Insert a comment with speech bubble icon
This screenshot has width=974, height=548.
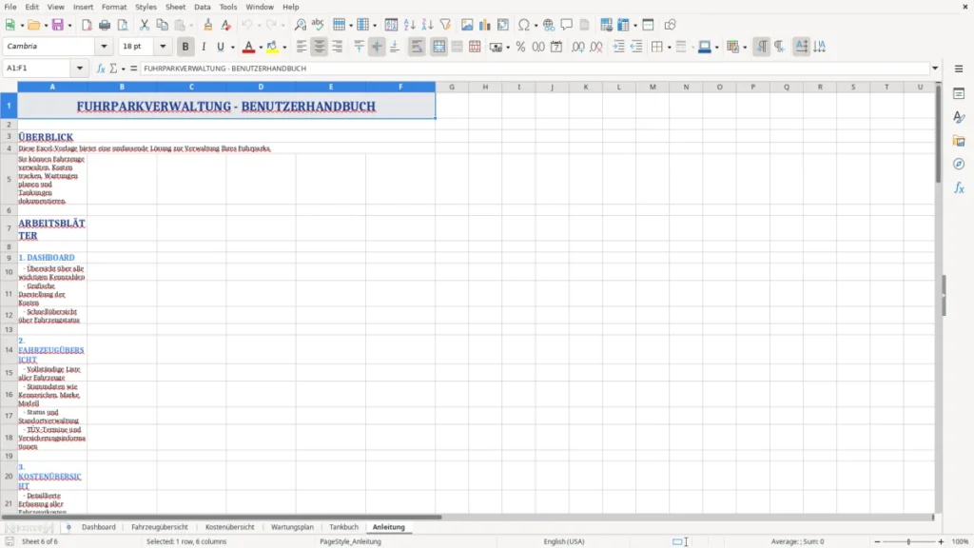(567, 25)
